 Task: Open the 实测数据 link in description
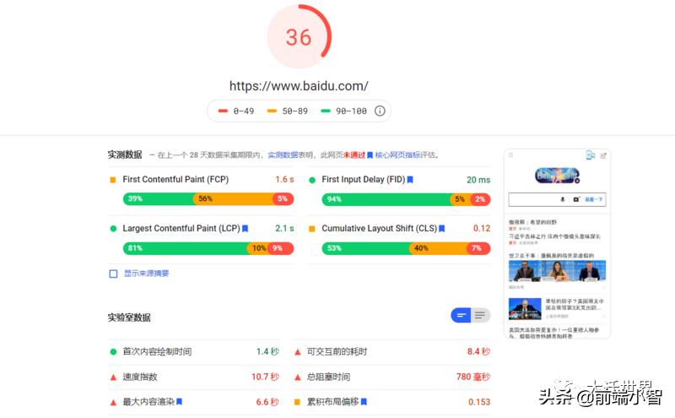283,155
